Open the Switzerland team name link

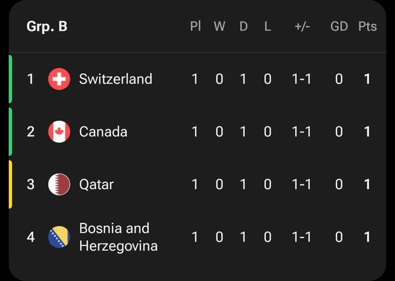coord(116,79)
